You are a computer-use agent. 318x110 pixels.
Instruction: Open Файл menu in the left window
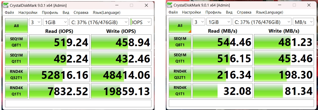pyautogui.click(x=9, y=13)
